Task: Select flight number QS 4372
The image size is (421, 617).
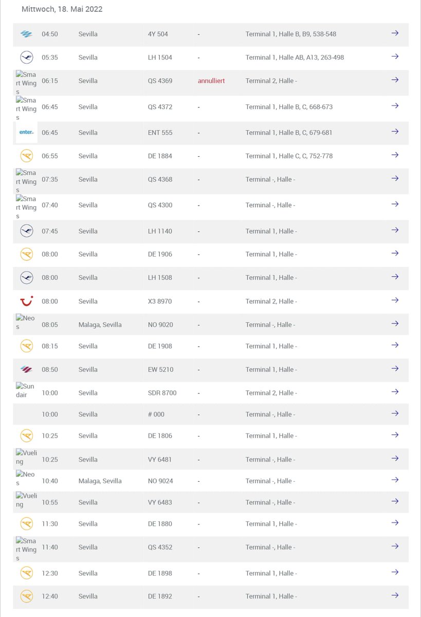Action: coord(160,107)
